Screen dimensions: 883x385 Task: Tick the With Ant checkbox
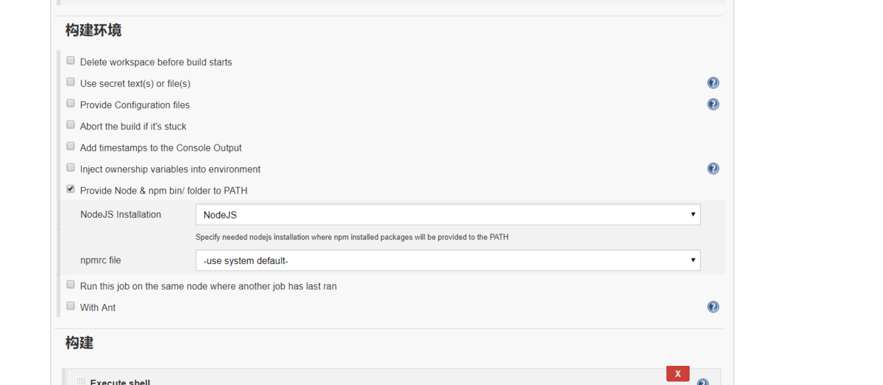pos(70,306)
